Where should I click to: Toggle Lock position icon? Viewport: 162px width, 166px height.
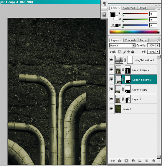pyautogui.click(x=128, y=52)
